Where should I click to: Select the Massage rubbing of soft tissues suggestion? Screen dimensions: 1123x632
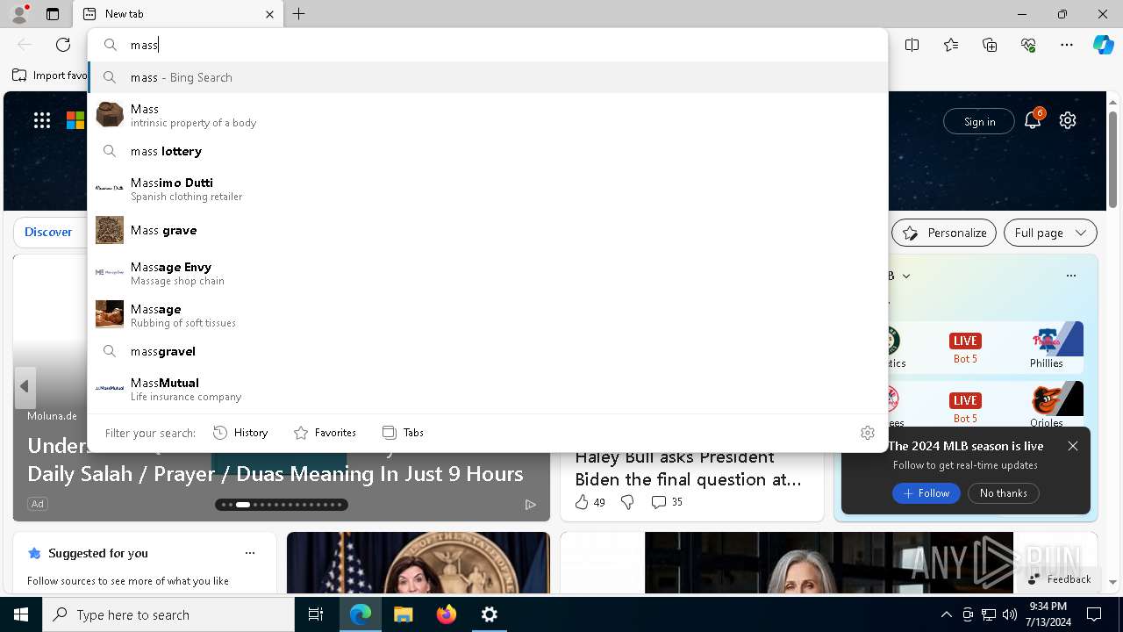click(x=488, y=315)
